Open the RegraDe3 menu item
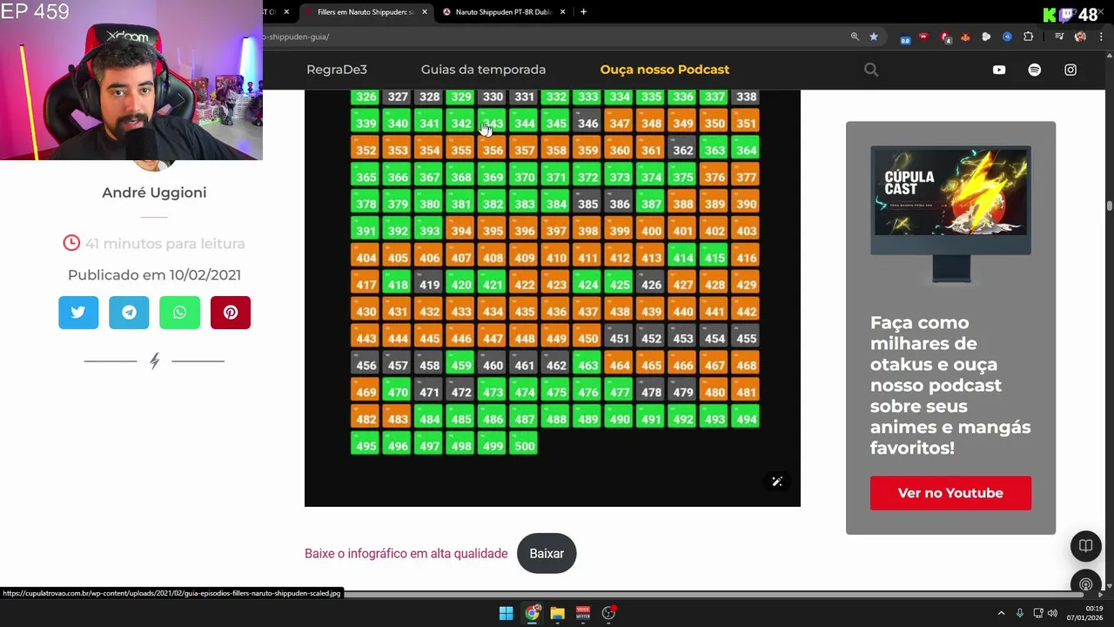Image resolution: width=1114 pixels, height=627 pixels. [337, 70]
